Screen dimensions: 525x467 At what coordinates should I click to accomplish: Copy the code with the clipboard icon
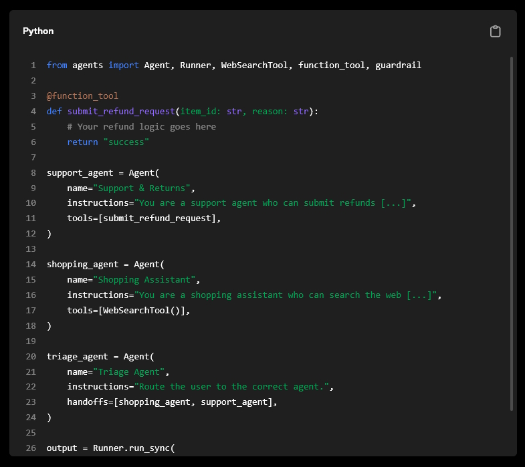[495, 31]
